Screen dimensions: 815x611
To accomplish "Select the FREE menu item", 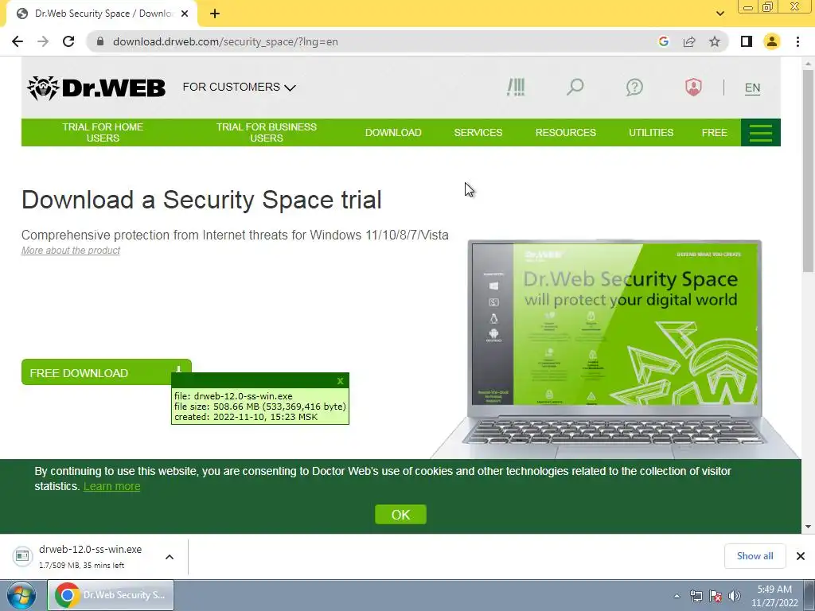I will (x=714, y=133).
